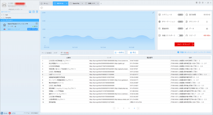The height and width of the screenshot is (115, 213).
Task: Close the 新規 tab
Action: [98, 3]
